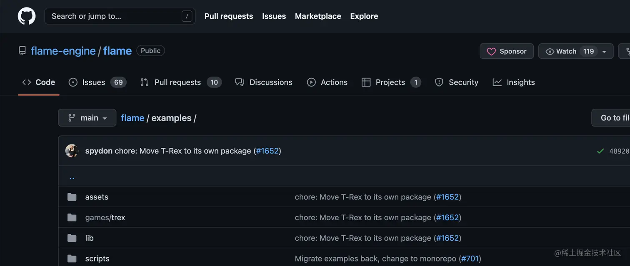Click the Public visibility badge
The image size is (630, 266).
point(150,50)
